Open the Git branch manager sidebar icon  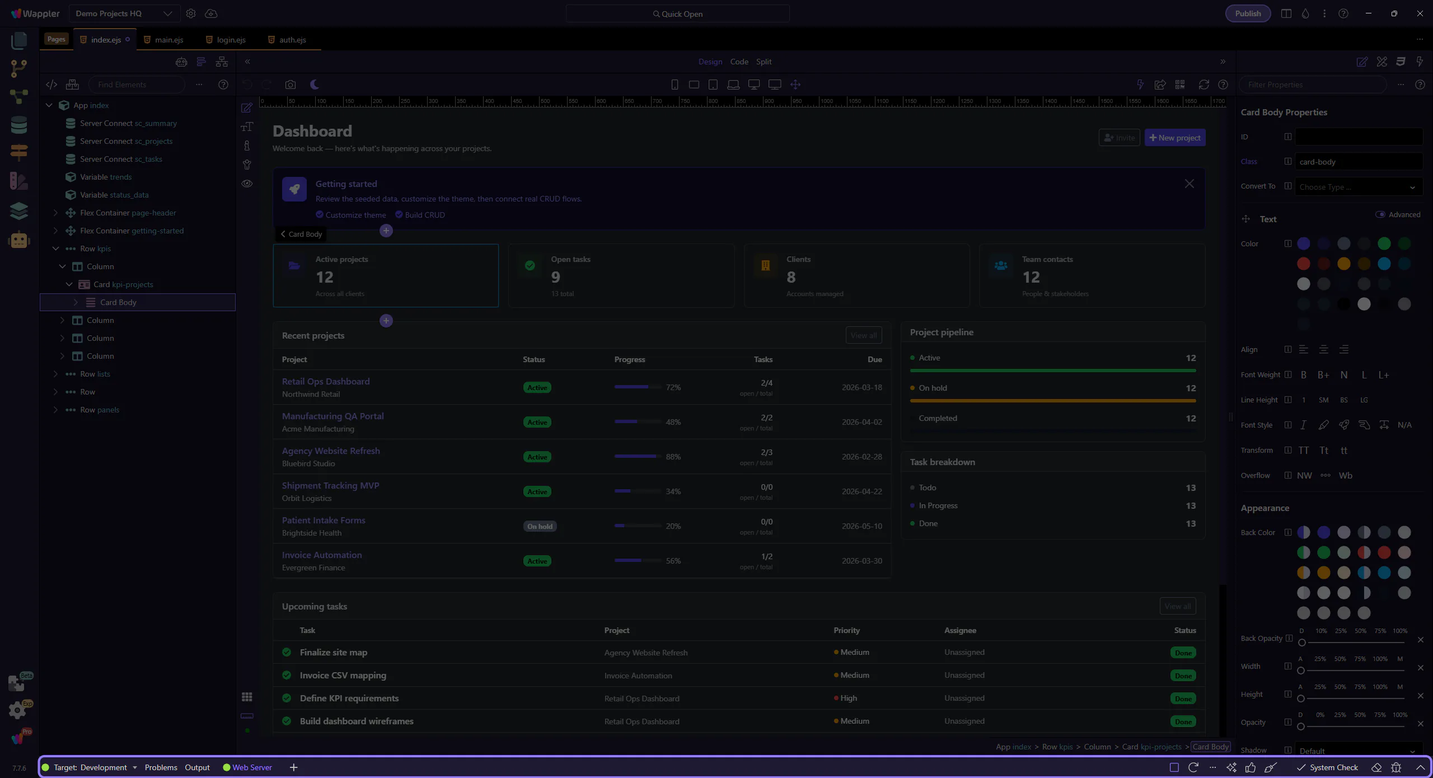point(18,68)
